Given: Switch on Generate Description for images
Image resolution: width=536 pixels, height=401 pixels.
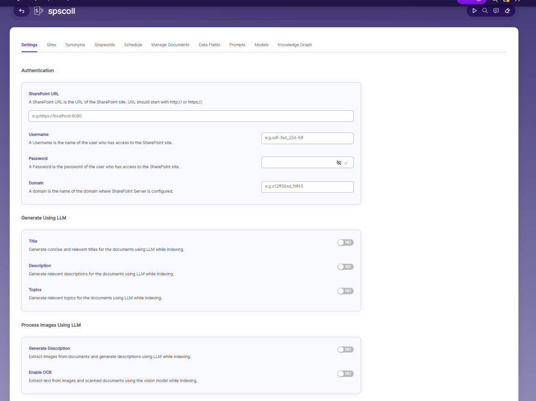Looking at the screenshot, I should (345, 349).
